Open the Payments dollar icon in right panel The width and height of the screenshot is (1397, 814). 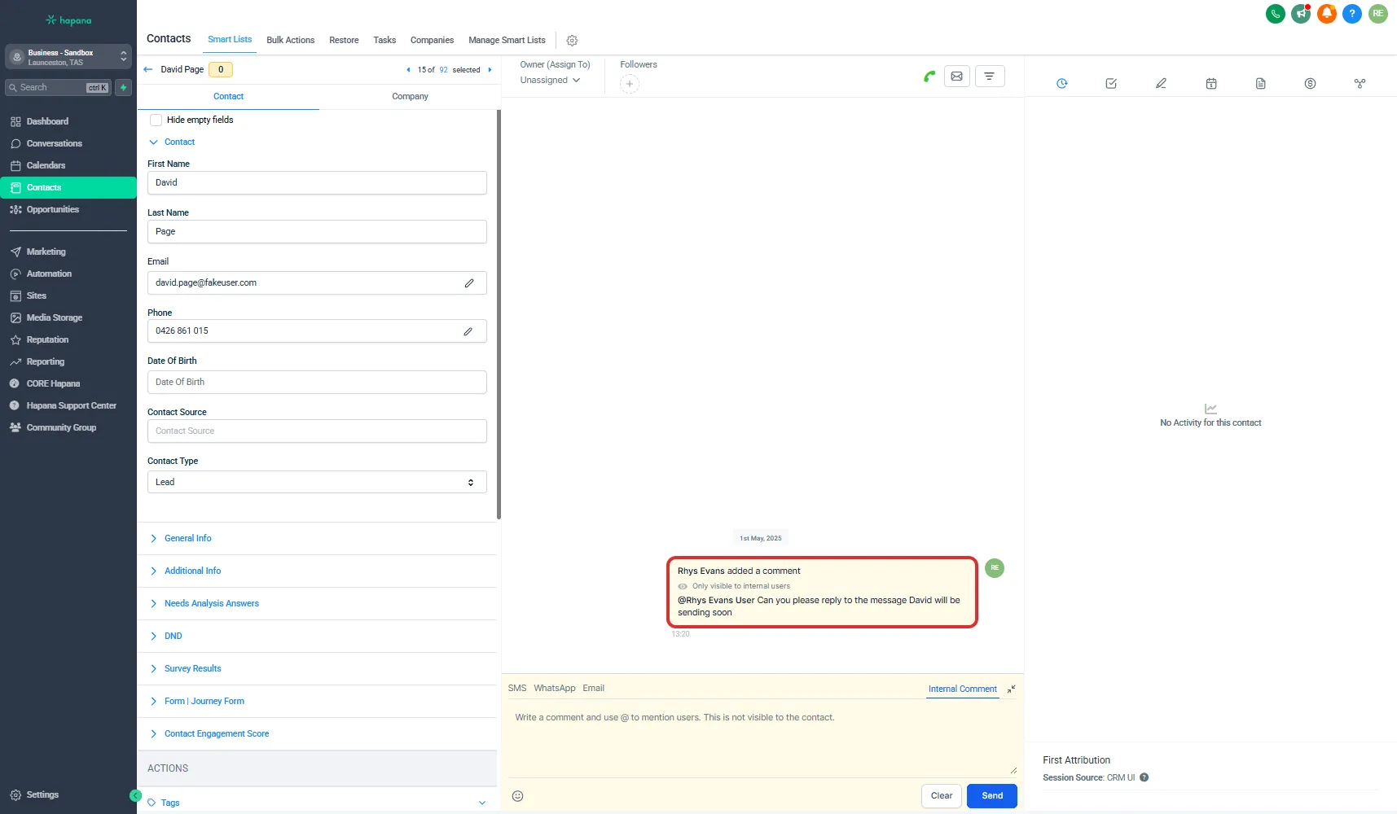tap(1310, 84)
